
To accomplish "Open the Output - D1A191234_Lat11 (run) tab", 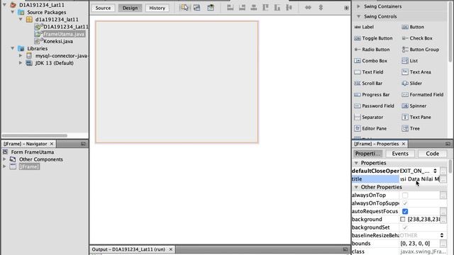I will click(x=128, y=249).
